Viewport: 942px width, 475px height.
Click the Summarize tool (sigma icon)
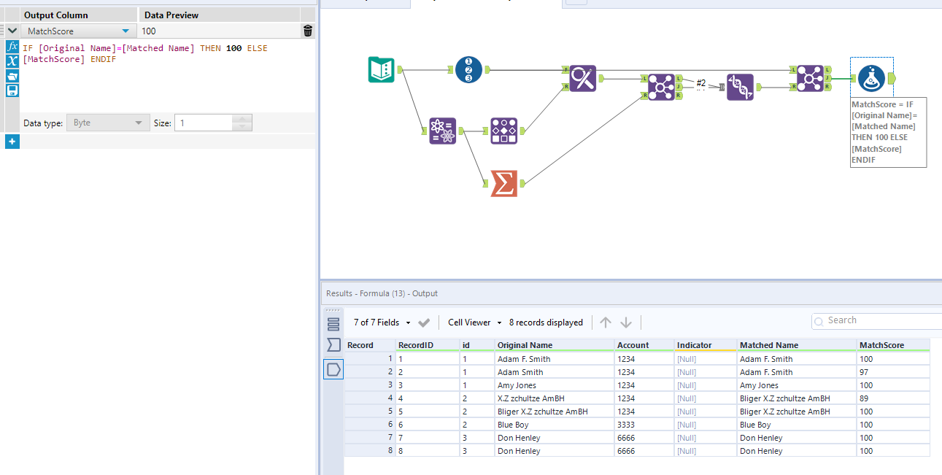(503, 184)
